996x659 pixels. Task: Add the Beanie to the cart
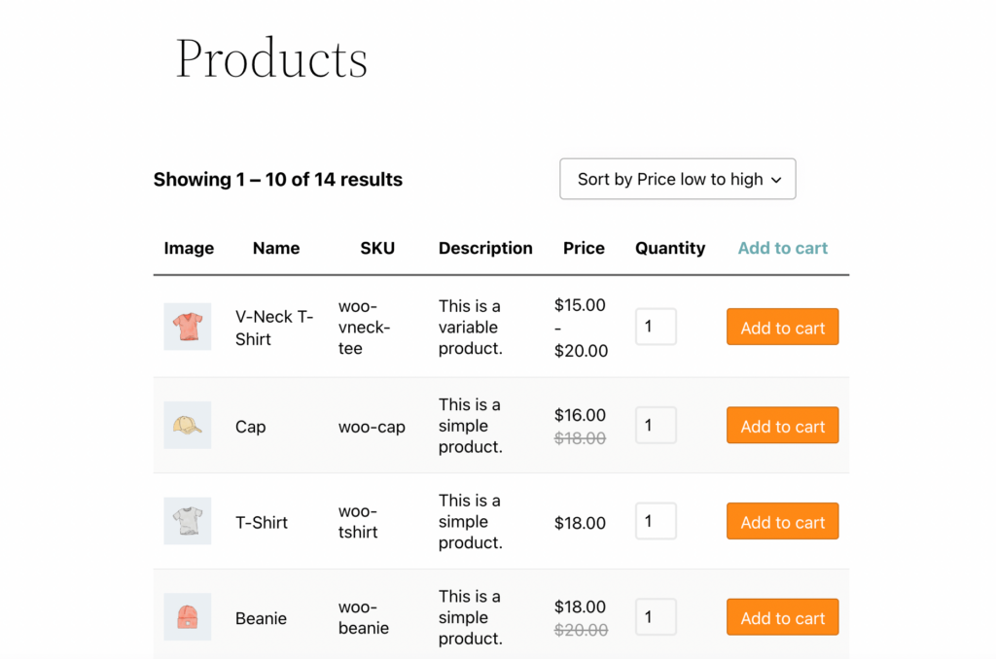(x=782, y=616)
